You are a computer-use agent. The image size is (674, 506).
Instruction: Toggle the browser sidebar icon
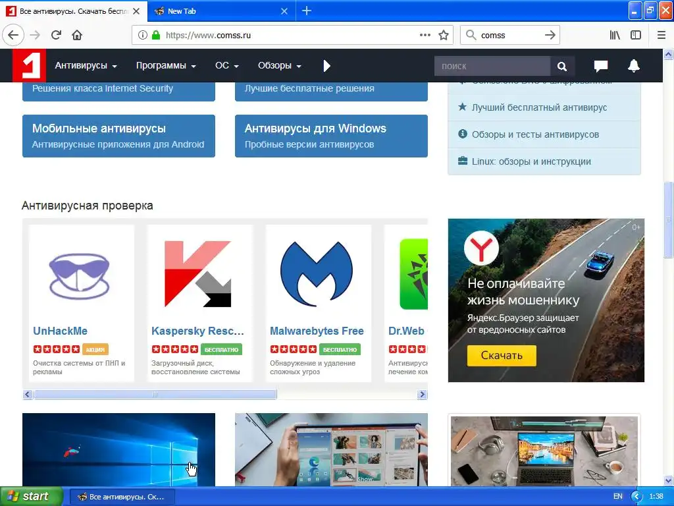(x=636, y=36)
